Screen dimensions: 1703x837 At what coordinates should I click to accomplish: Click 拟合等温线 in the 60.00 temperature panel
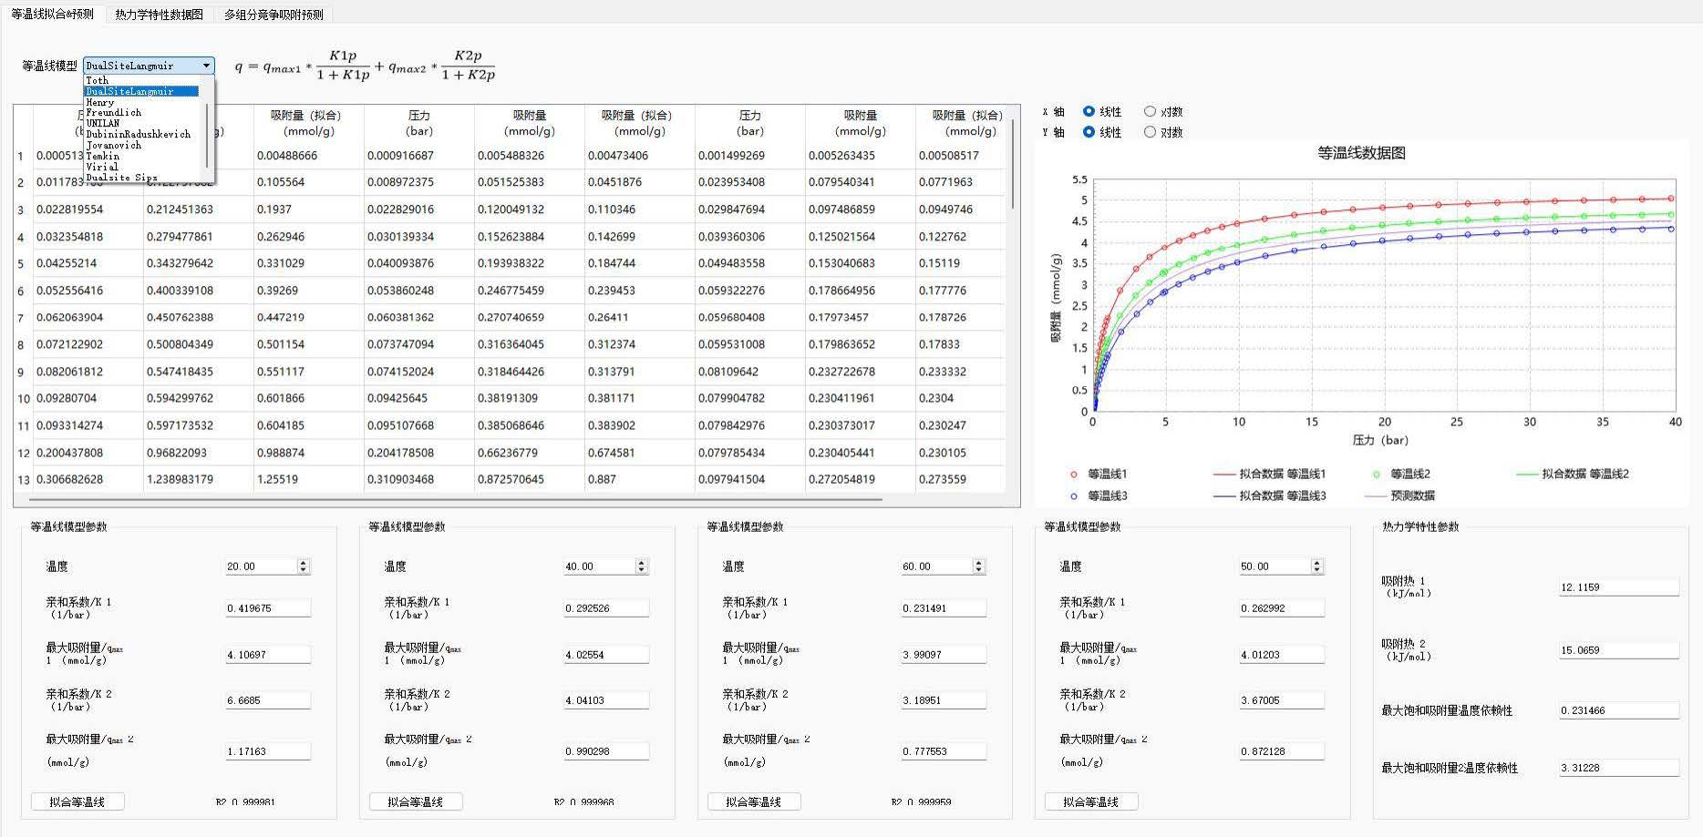pos(754,801)
